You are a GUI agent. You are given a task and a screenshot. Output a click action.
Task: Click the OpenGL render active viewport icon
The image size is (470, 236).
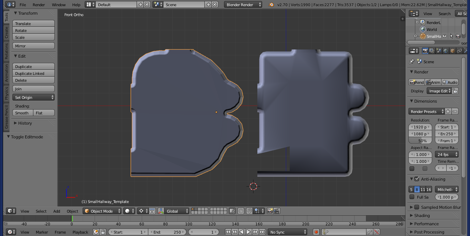coord(270,211)
